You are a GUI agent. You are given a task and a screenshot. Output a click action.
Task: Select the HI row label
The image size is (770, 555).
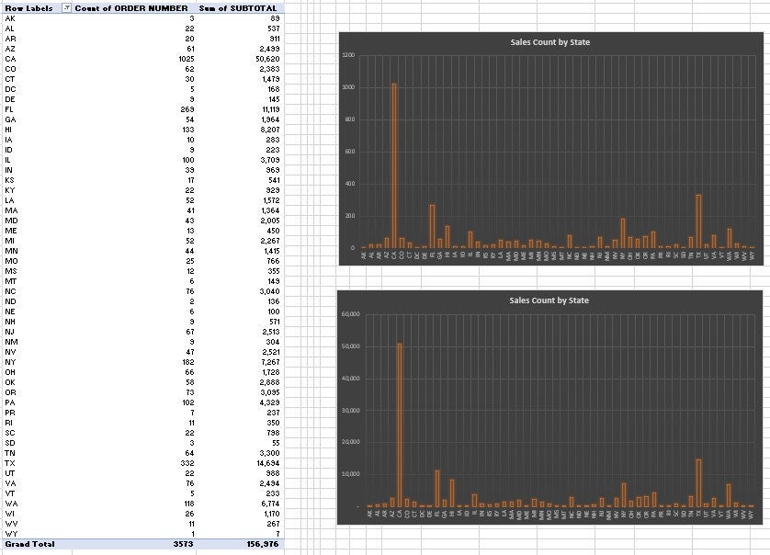[8, 130]
